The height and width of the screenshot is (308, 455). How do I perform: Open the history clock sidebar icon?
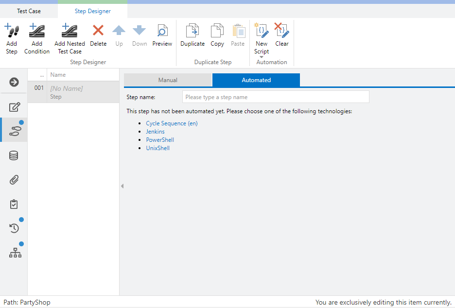click(x=14, y=228)
